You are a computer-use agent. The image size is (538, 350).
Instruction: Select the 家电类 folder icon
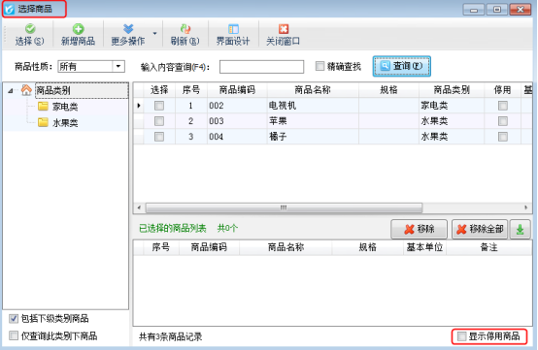(43, 107)
